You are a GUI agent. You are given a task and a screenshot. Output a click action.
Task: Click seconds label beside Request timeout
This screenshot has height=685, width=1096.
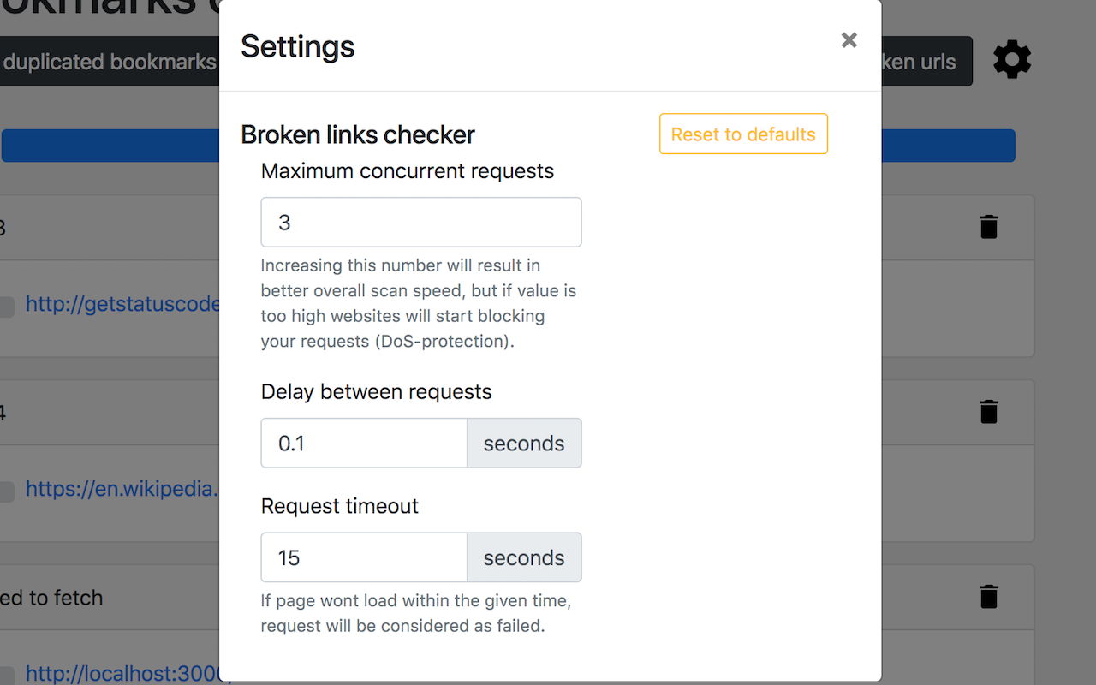click(524, 558)
